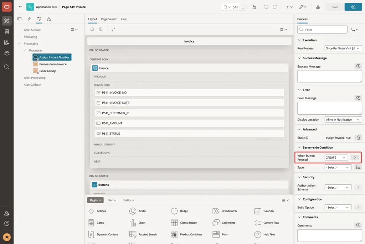
Task: Select P341_CUSTOMER_ID item in layout
Action: coord(189,113)
